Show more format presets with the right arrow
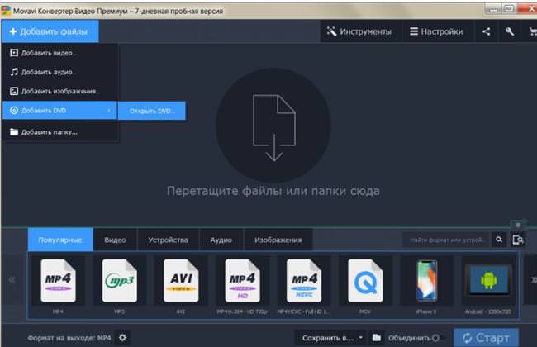This screenshot has height=347, width=537. [534, 280]
